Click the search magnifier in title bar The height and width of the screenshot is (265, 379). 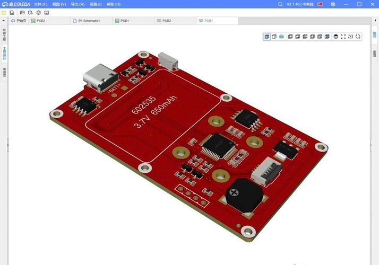pos(281,4)
